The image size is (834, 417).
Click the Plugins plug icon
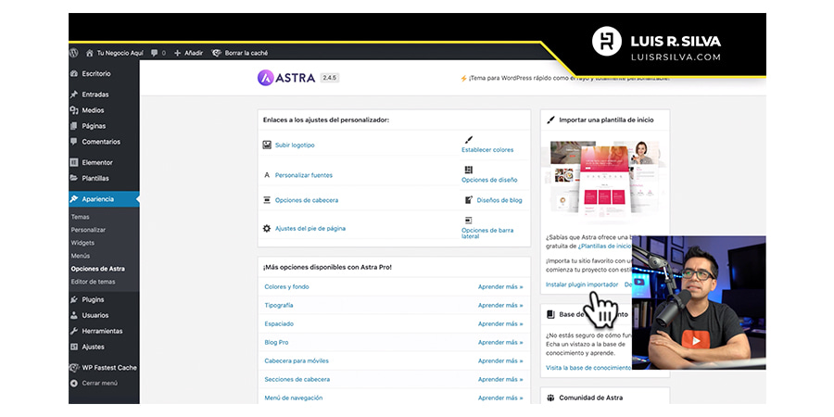(74, 299)
